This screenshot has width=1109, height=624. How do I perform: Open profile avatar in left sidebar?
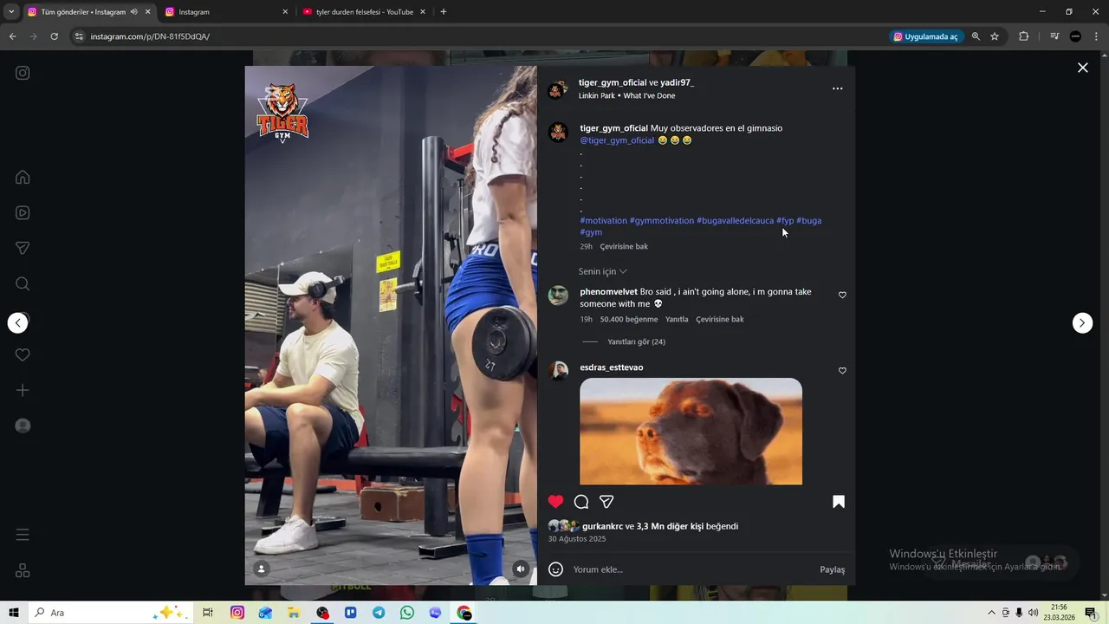(23, 426)
